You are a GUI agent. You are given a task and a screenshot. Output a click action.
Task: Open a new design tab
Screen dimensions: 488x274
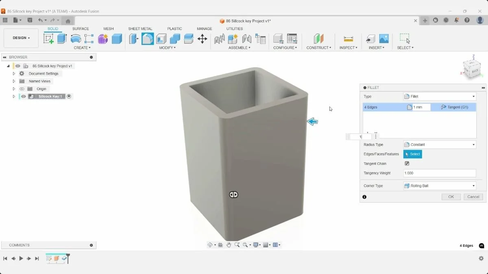(425, 20)
